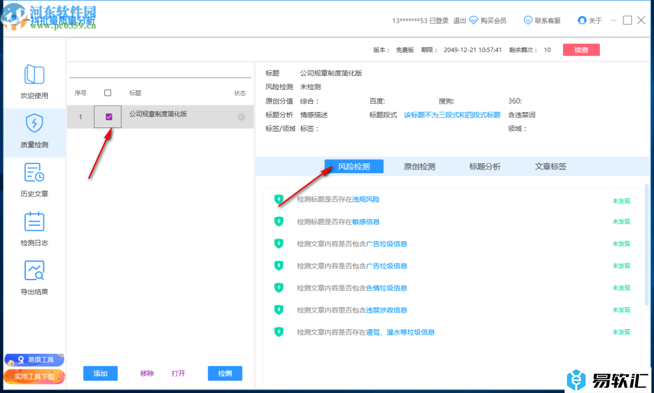654x393 pixels.
Task: Open the 欢迎使用 welcome page icon
Action: click(34, 75)
